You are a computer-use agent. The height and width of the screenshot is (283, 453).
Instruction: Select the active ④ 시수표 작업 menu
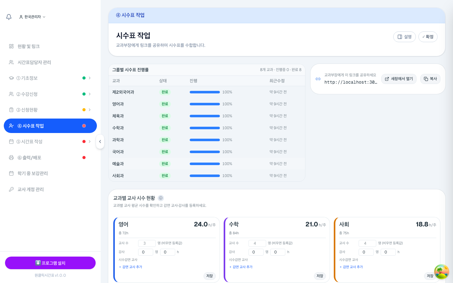pyautogui.click(x=50, y=126)
